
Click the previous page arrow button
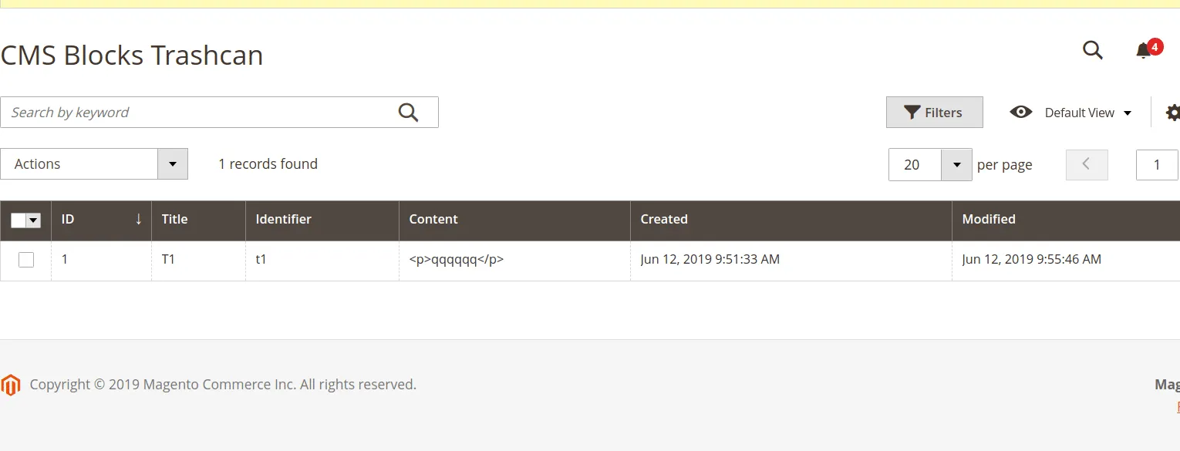click(x=1086, y=165)
